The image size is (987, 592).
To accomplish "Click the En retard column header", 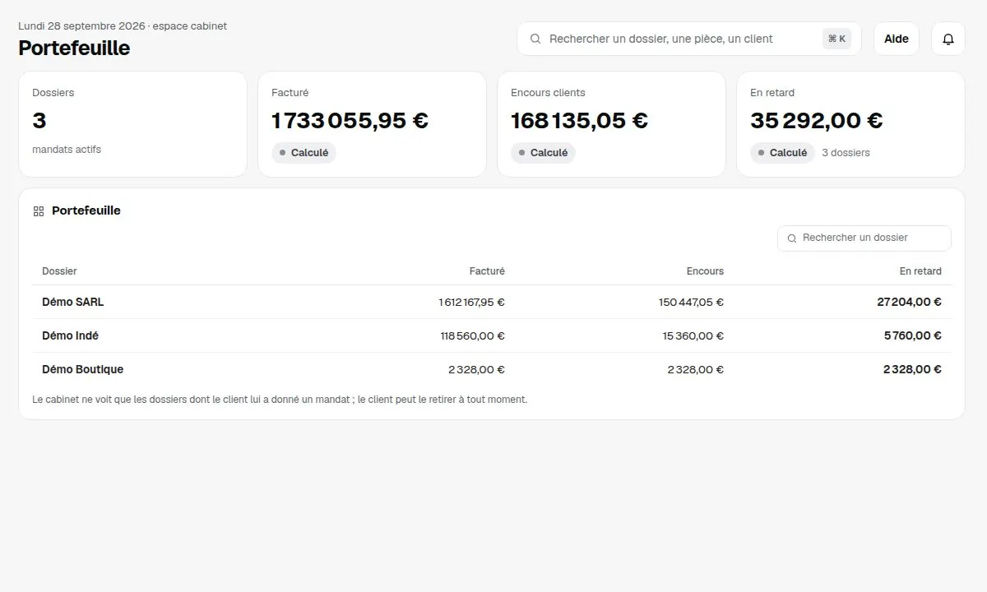I will (920, 271).
